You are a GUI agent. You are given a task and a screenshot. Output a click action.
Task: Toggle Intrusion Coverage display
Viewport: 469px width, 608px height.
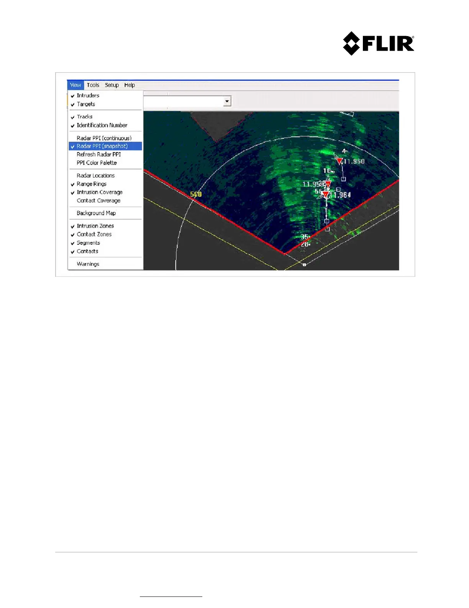[x=105, y=192]
